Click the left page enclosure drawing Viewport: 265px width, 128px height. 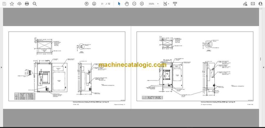tap(67, 67)
